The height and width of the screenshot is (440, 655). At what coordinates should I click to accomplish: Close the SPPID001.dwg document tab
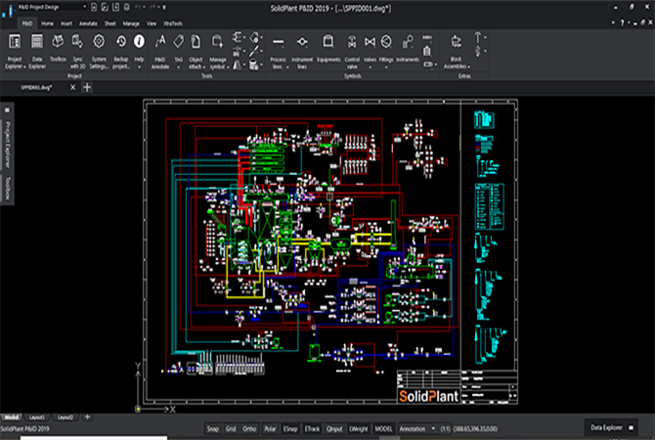pos(72,87)
